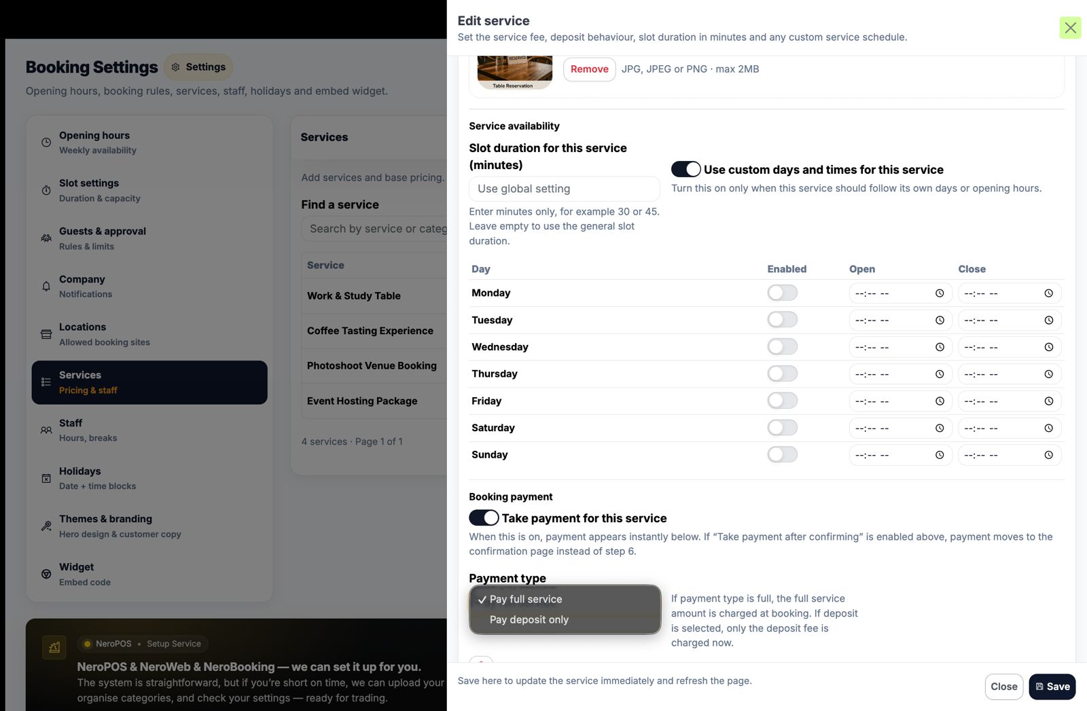Disable Take payment for this service
The width and height of the screenshot is (1087, 711).
(484, 518)
